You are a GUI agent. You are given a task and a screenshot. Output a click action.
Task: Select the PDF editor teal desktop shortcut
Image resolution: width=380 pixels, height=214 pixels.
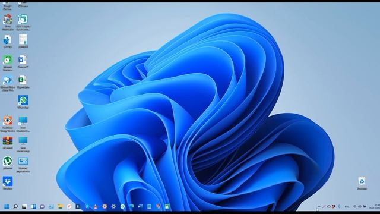point(23,23)
